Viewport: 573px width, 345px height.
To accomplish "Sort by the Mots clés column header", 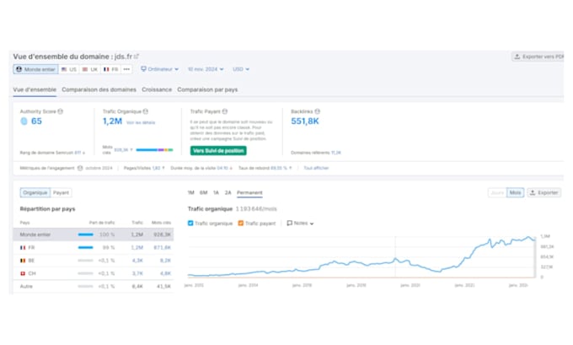I will pos(161,223).
